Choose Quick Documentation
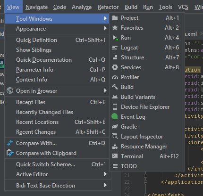 tap(57, 60)
